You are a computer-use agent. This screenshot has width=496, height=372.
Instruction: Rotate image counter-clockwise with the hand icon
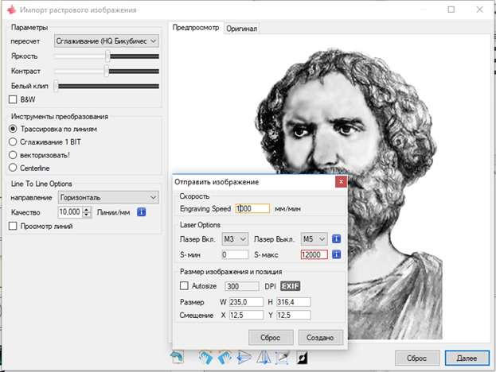pyautogui.click(x=225, y=358)
